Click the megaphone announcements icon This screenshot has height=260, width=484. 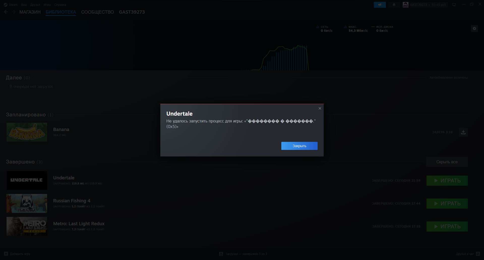[380, 5]
